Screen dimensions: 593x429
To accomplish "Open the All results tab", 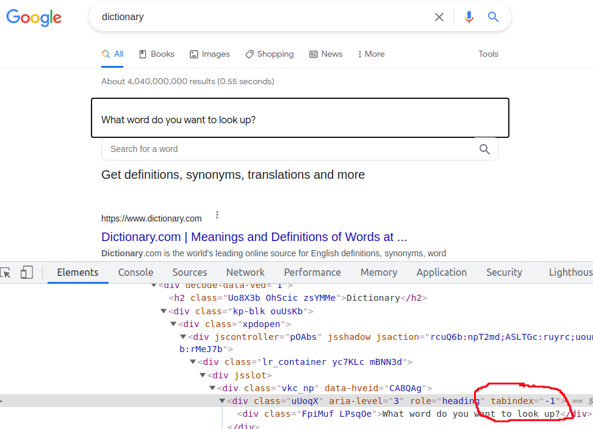I will click(113, 54).
